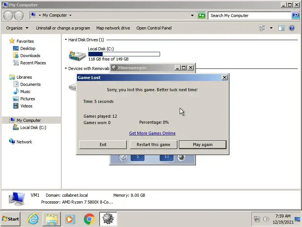Screen dimensions: 302x227
Task: Click the Minesweeper mine counter display
Action: (166, 157)
